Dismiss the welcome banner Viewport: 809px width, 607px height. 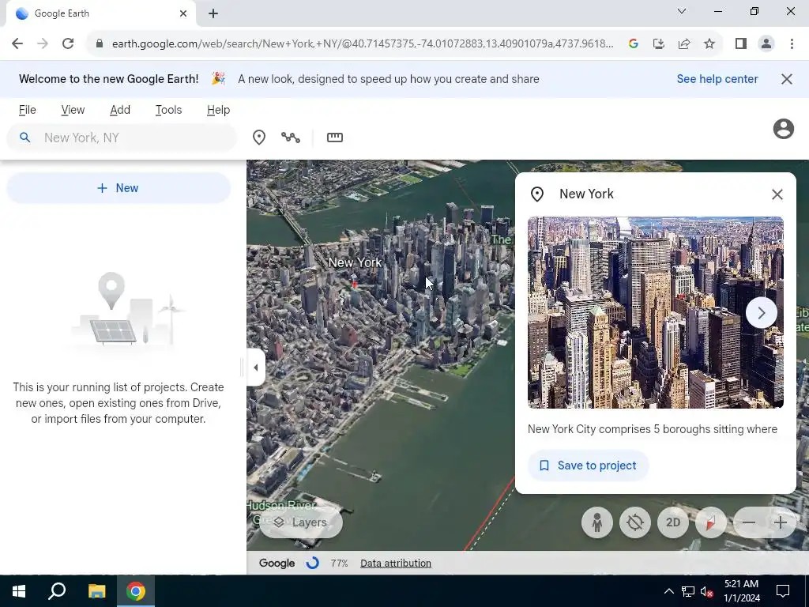coord(786,79)
